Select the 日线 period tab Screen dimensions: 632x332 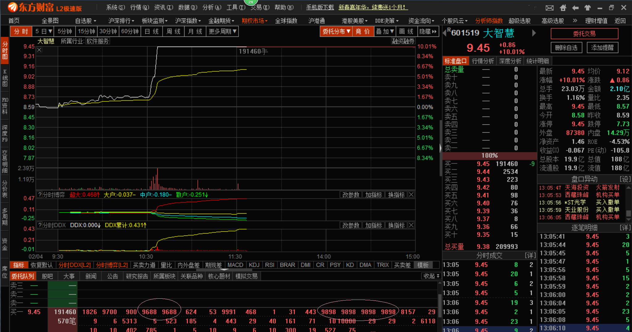[x=152, y=31]
